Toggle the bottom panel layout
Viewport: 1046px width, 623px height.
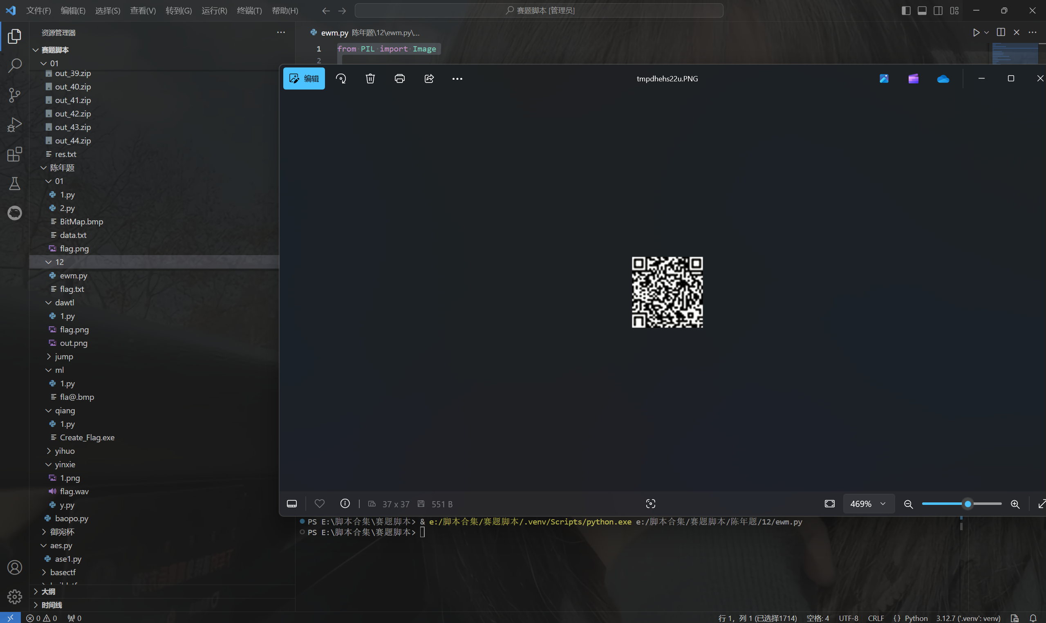click(922, 11)
